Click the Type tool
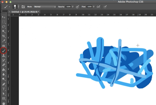 tap(4, 89)
